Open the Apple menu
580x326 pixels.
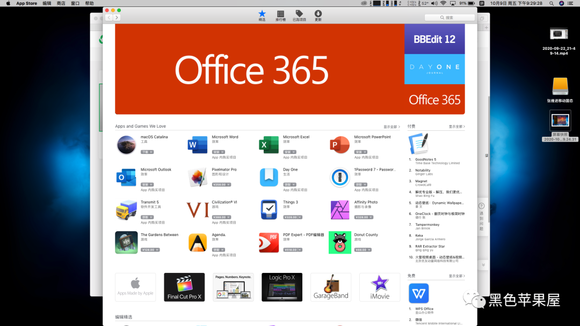(x=8, y=3)
